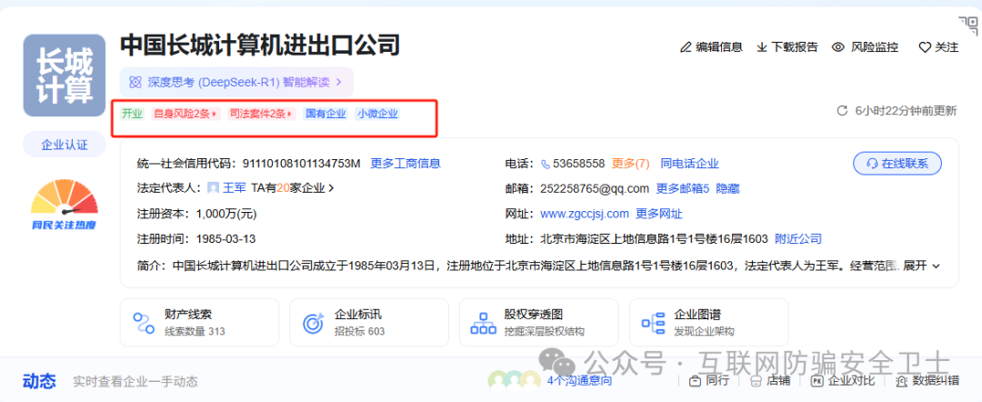
Task: Click 风险监控 text button
Action: coord(875,47)
